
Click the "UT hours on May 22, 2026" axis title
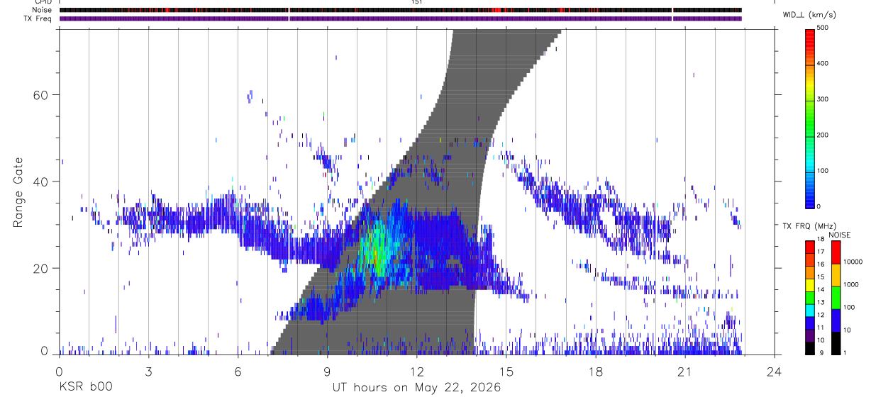click(x=416, y=388)
